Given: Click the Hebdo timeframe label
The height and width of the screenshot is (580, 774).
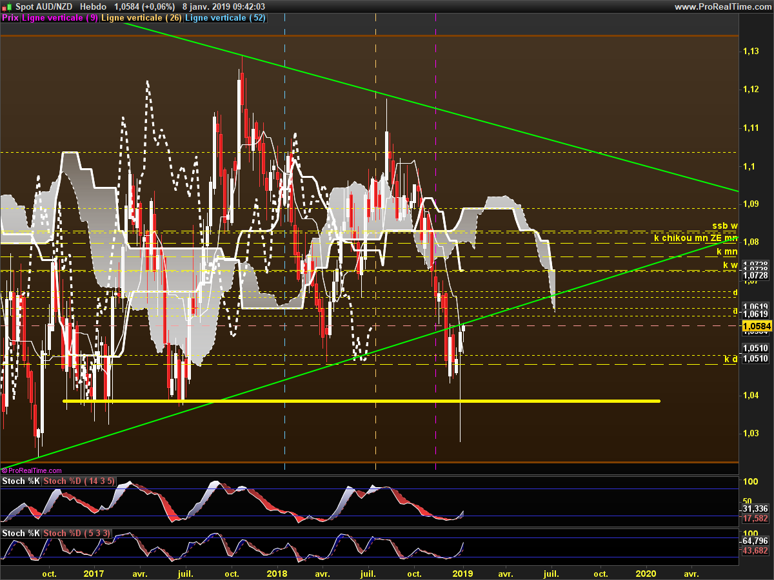Looking at the screenshot, I should (x=94, y=6).
